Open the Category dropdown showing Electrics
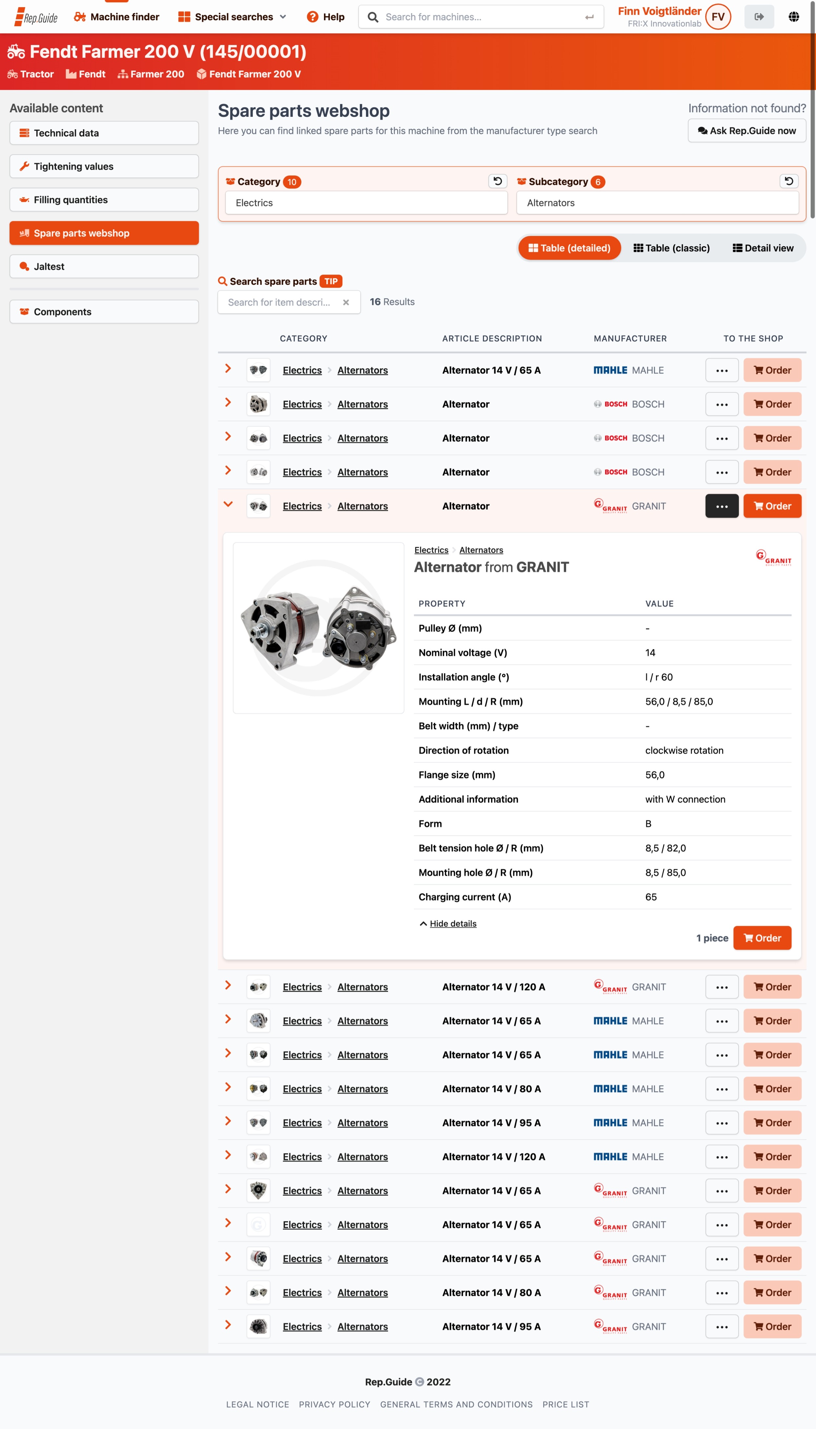The height and width of the screenshot is (1429, 816). pos(366,203)
